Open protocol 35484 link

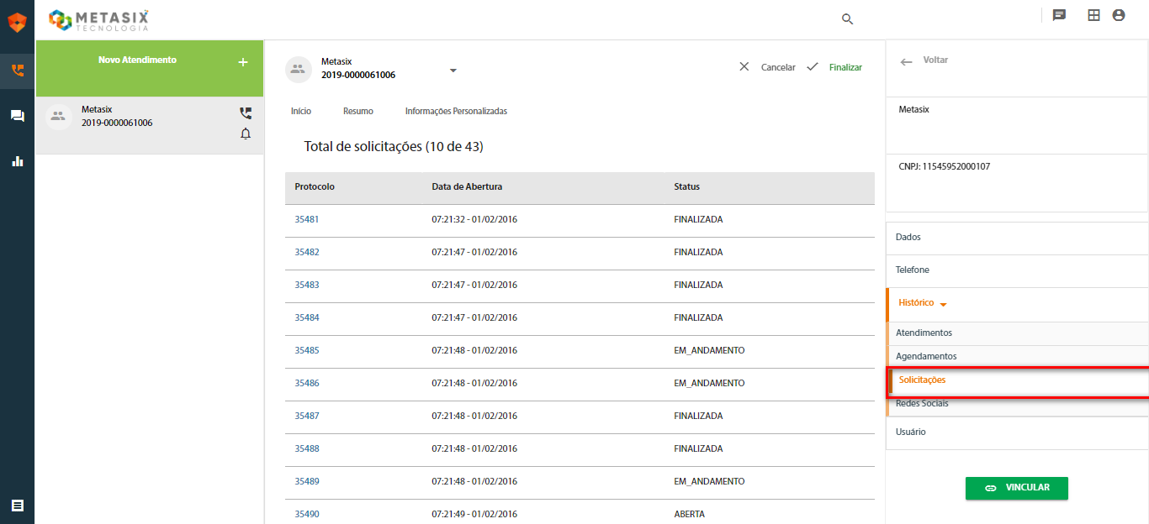307,317
